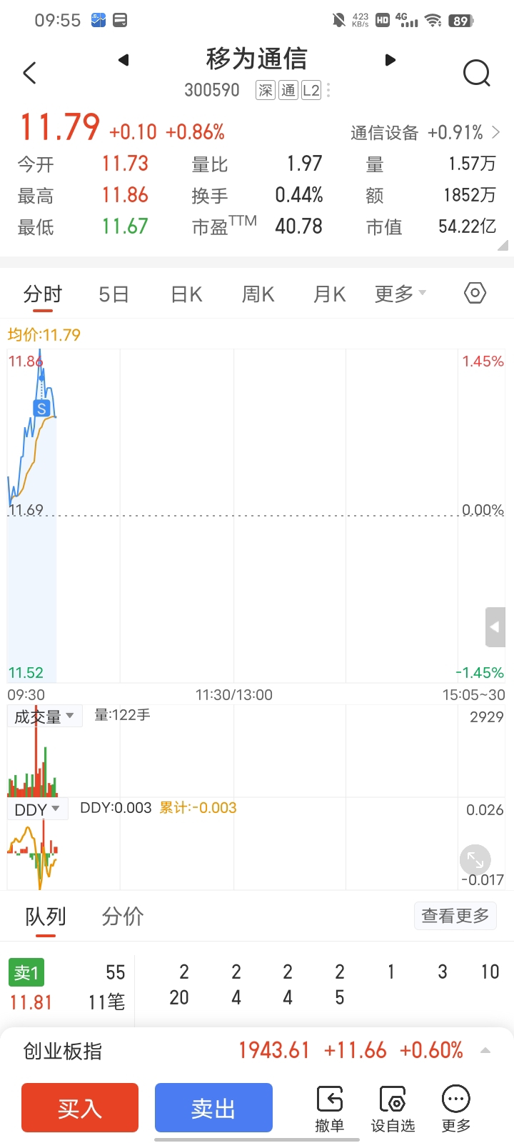Tap the 设自选 watchlist icon
The image size is (514, 1143).
[393, 1109]
